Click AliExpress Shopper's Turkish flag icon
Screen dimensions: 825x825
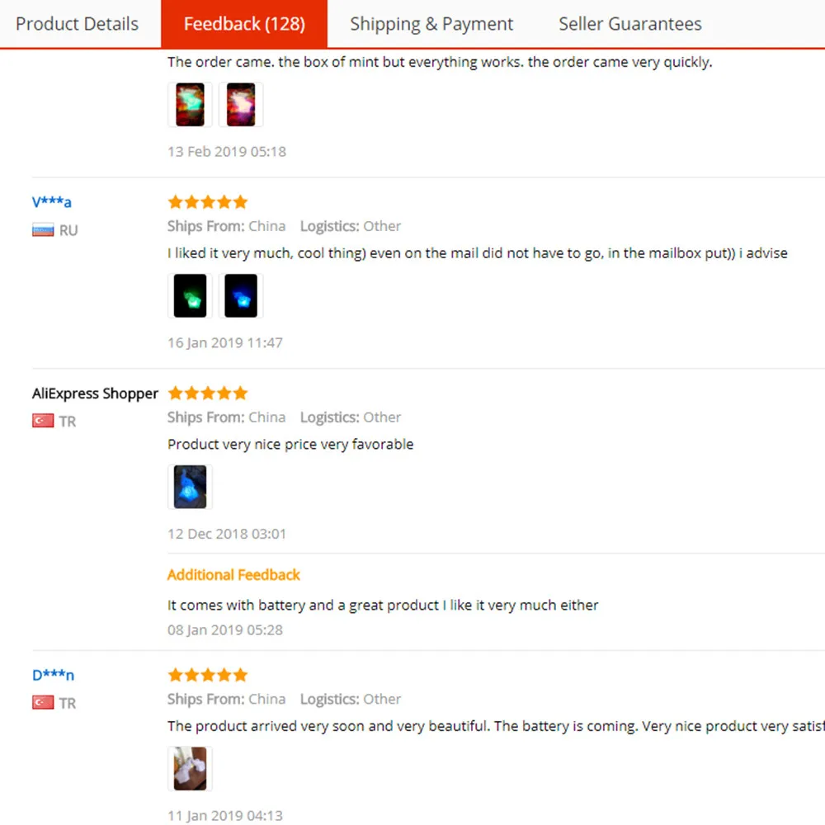(x=43, y=422)
